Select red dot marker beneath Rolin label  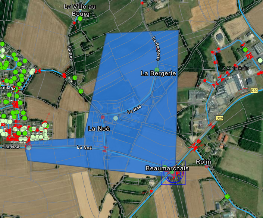[x=207, y=167]
